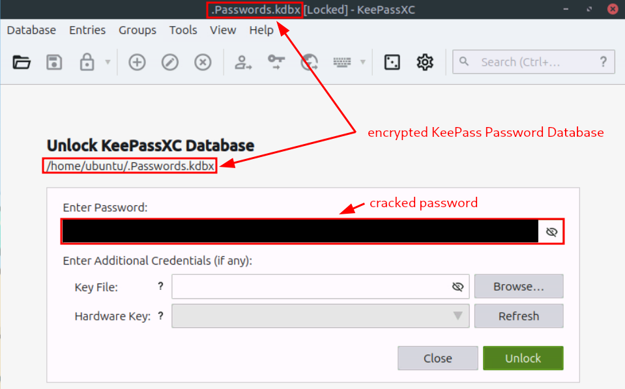
Task: Toggle key file path visibility
Action: (458, 286)
